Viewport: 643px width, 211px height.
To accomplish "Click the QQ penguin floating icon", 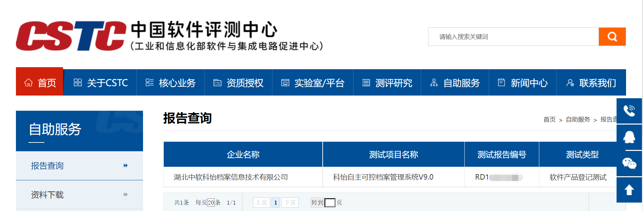I will tap(629, 137).
